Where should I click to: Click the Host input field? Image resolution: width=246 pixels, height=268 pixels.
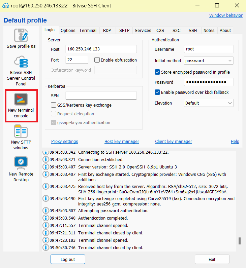[x=101, y=49]
